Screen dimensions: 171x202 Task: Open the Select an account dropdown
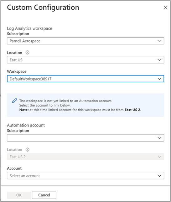[85, 176]
